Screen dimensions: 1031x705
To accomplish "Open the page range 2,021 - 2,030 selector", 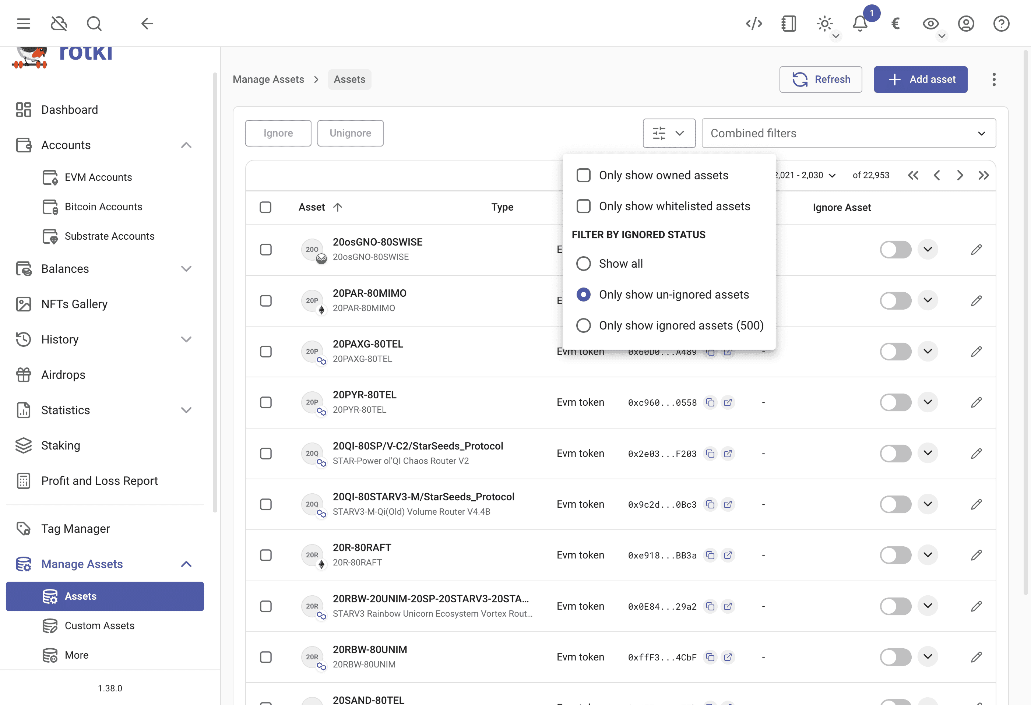I will point(805,175).
